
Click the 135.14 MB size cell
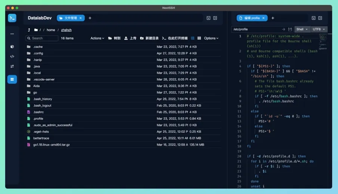coord(197,145)
